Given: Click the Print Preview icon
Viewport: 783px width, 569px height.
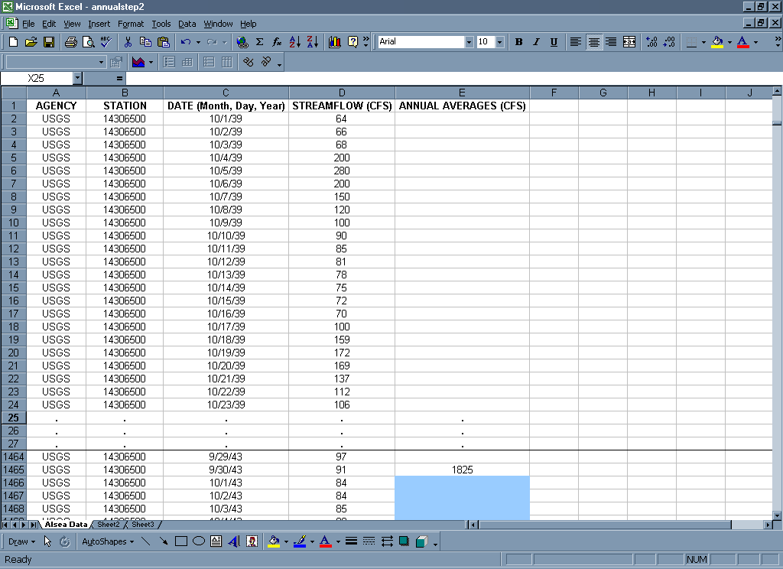Looking at the screenshot, I should click(88, 42).
